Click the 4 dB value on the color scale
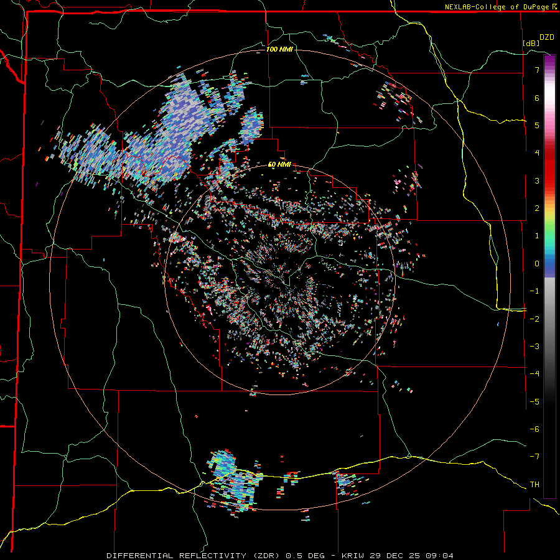This screenshot has width=560, height=560. click(537, 153)
